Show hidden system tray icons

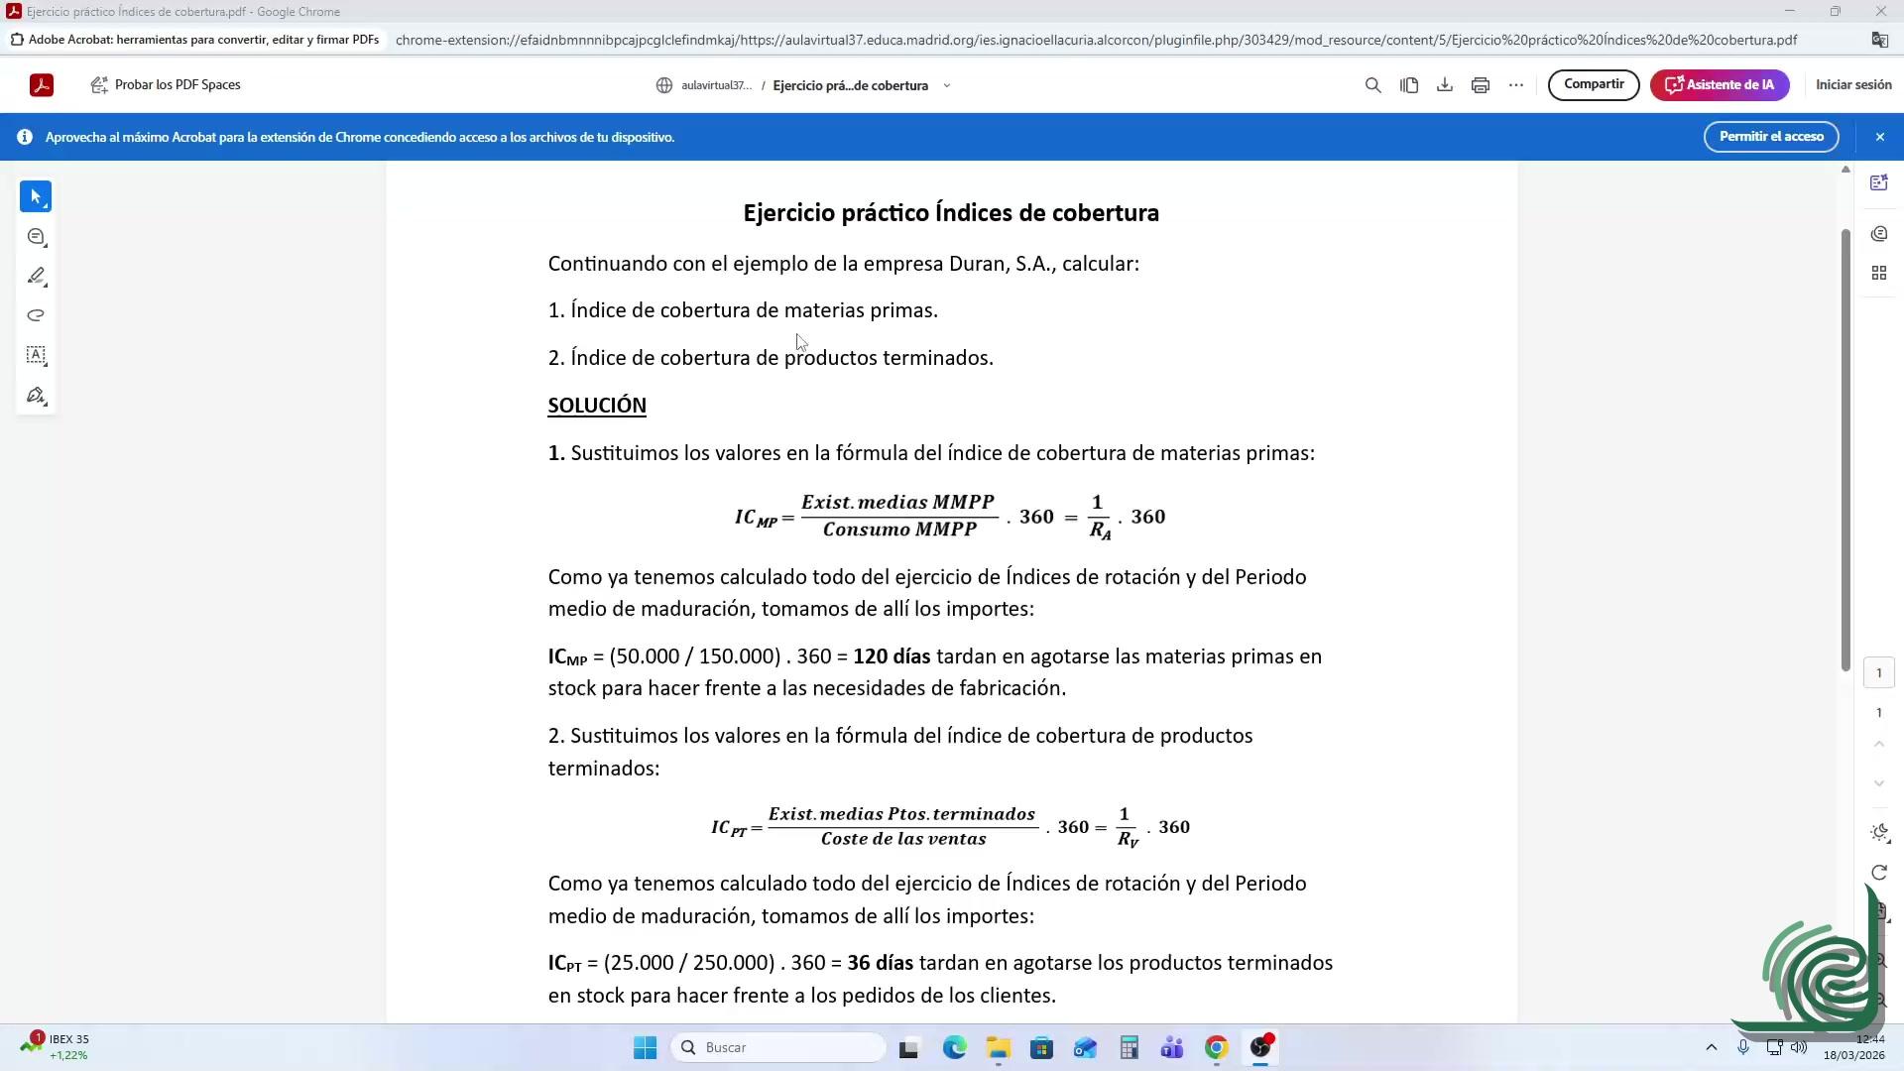(x=1711, y=1047)
